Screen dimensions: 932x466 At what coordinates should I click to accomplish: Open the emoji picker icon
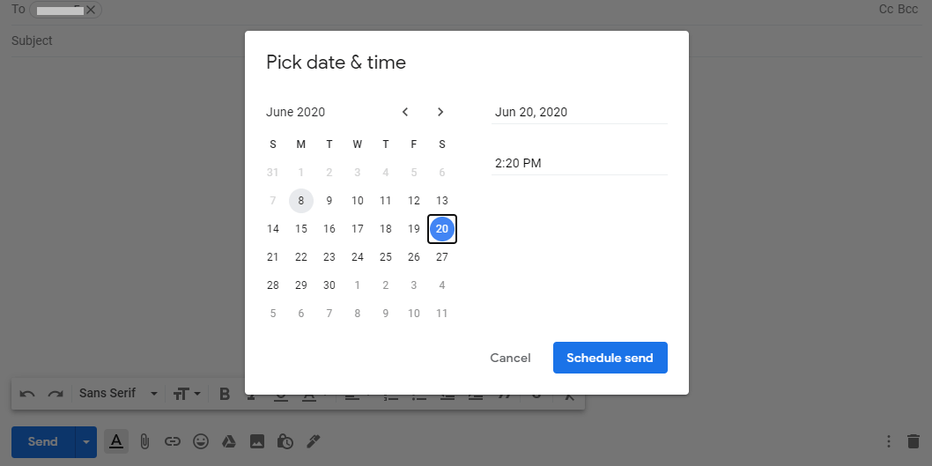(x=201, y=441)
